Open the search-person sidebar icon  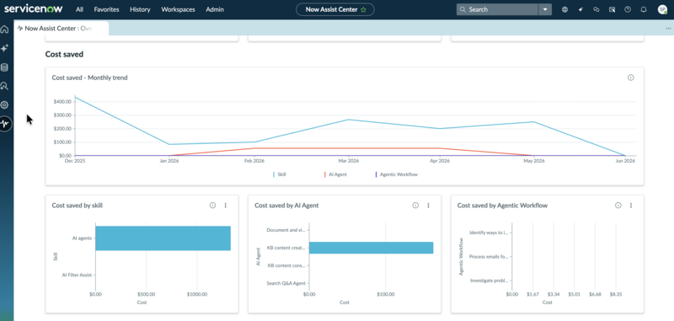(x=5, y=87)
